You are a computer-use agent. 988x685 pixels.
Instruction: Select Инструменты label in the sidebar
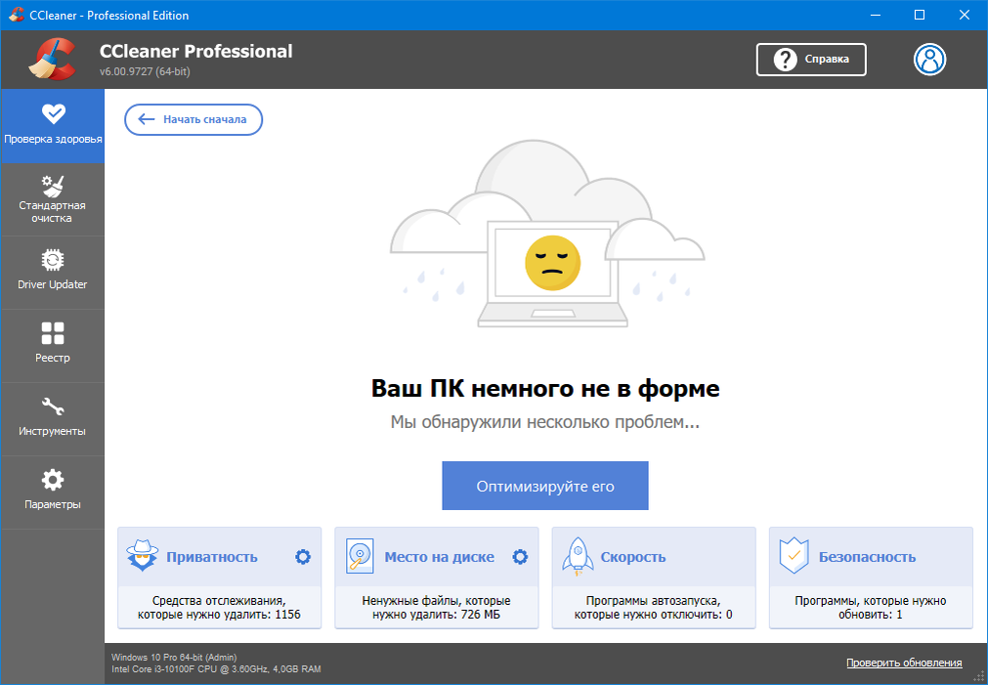click(x=53, y=432)
